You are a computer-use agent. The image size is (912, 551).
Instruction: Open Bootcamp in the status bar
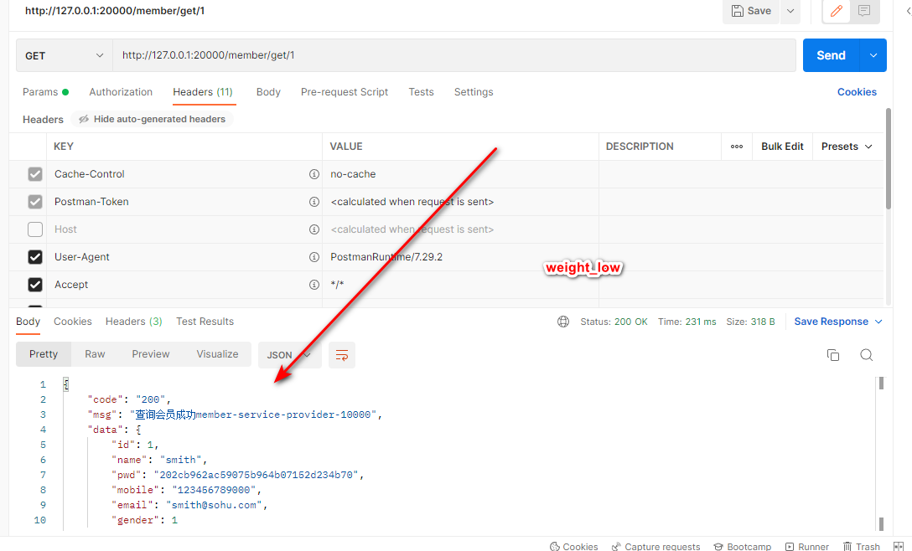click(x=742, y=546)
